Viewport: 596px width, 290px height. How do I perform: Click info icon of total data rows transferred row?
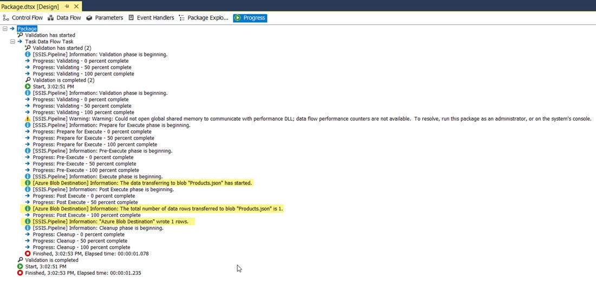(28, 209)
